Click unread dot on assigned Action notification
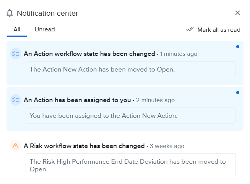Image resolution: width=250 pixels, height=184 pixels. coord(238,93)
